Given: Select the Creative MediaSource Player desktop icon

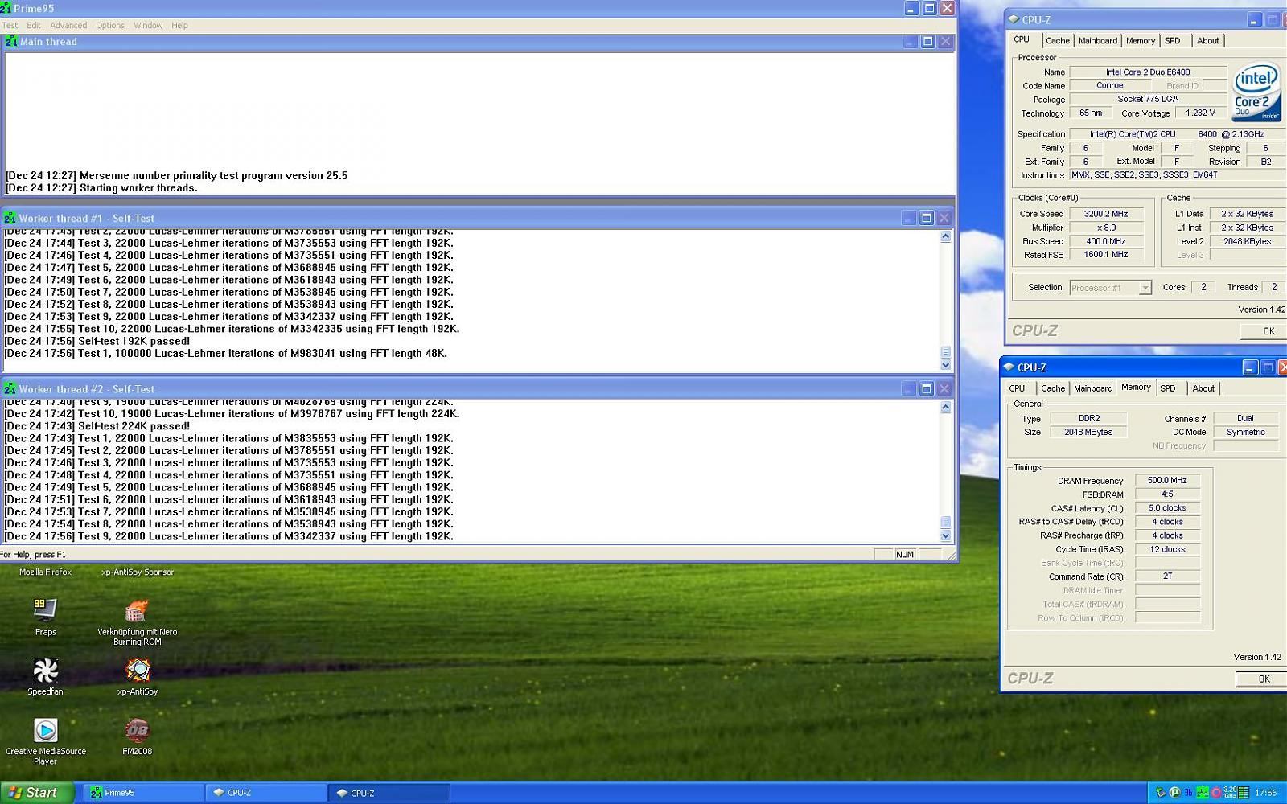Looking at the screenshot, I should tap(45, 730).
